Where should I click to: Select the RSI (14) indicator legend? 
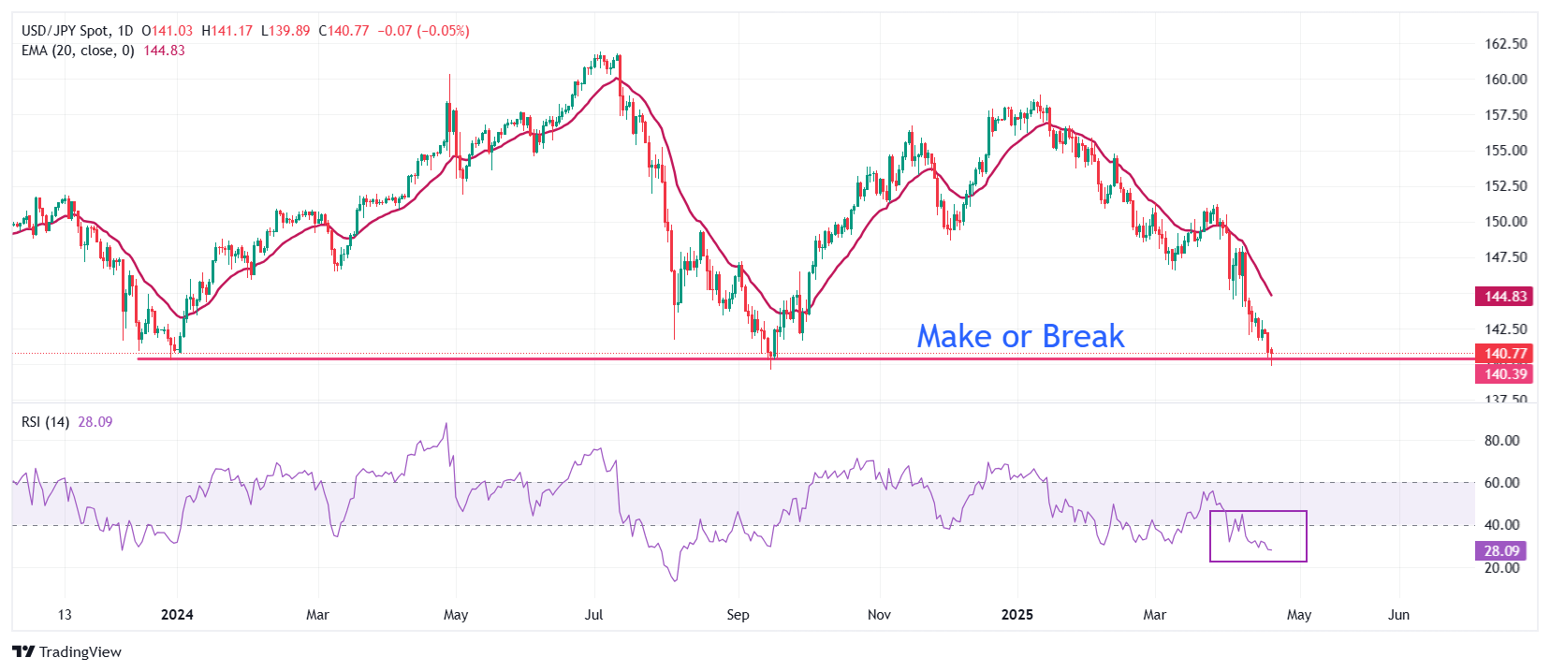(45, 422)
